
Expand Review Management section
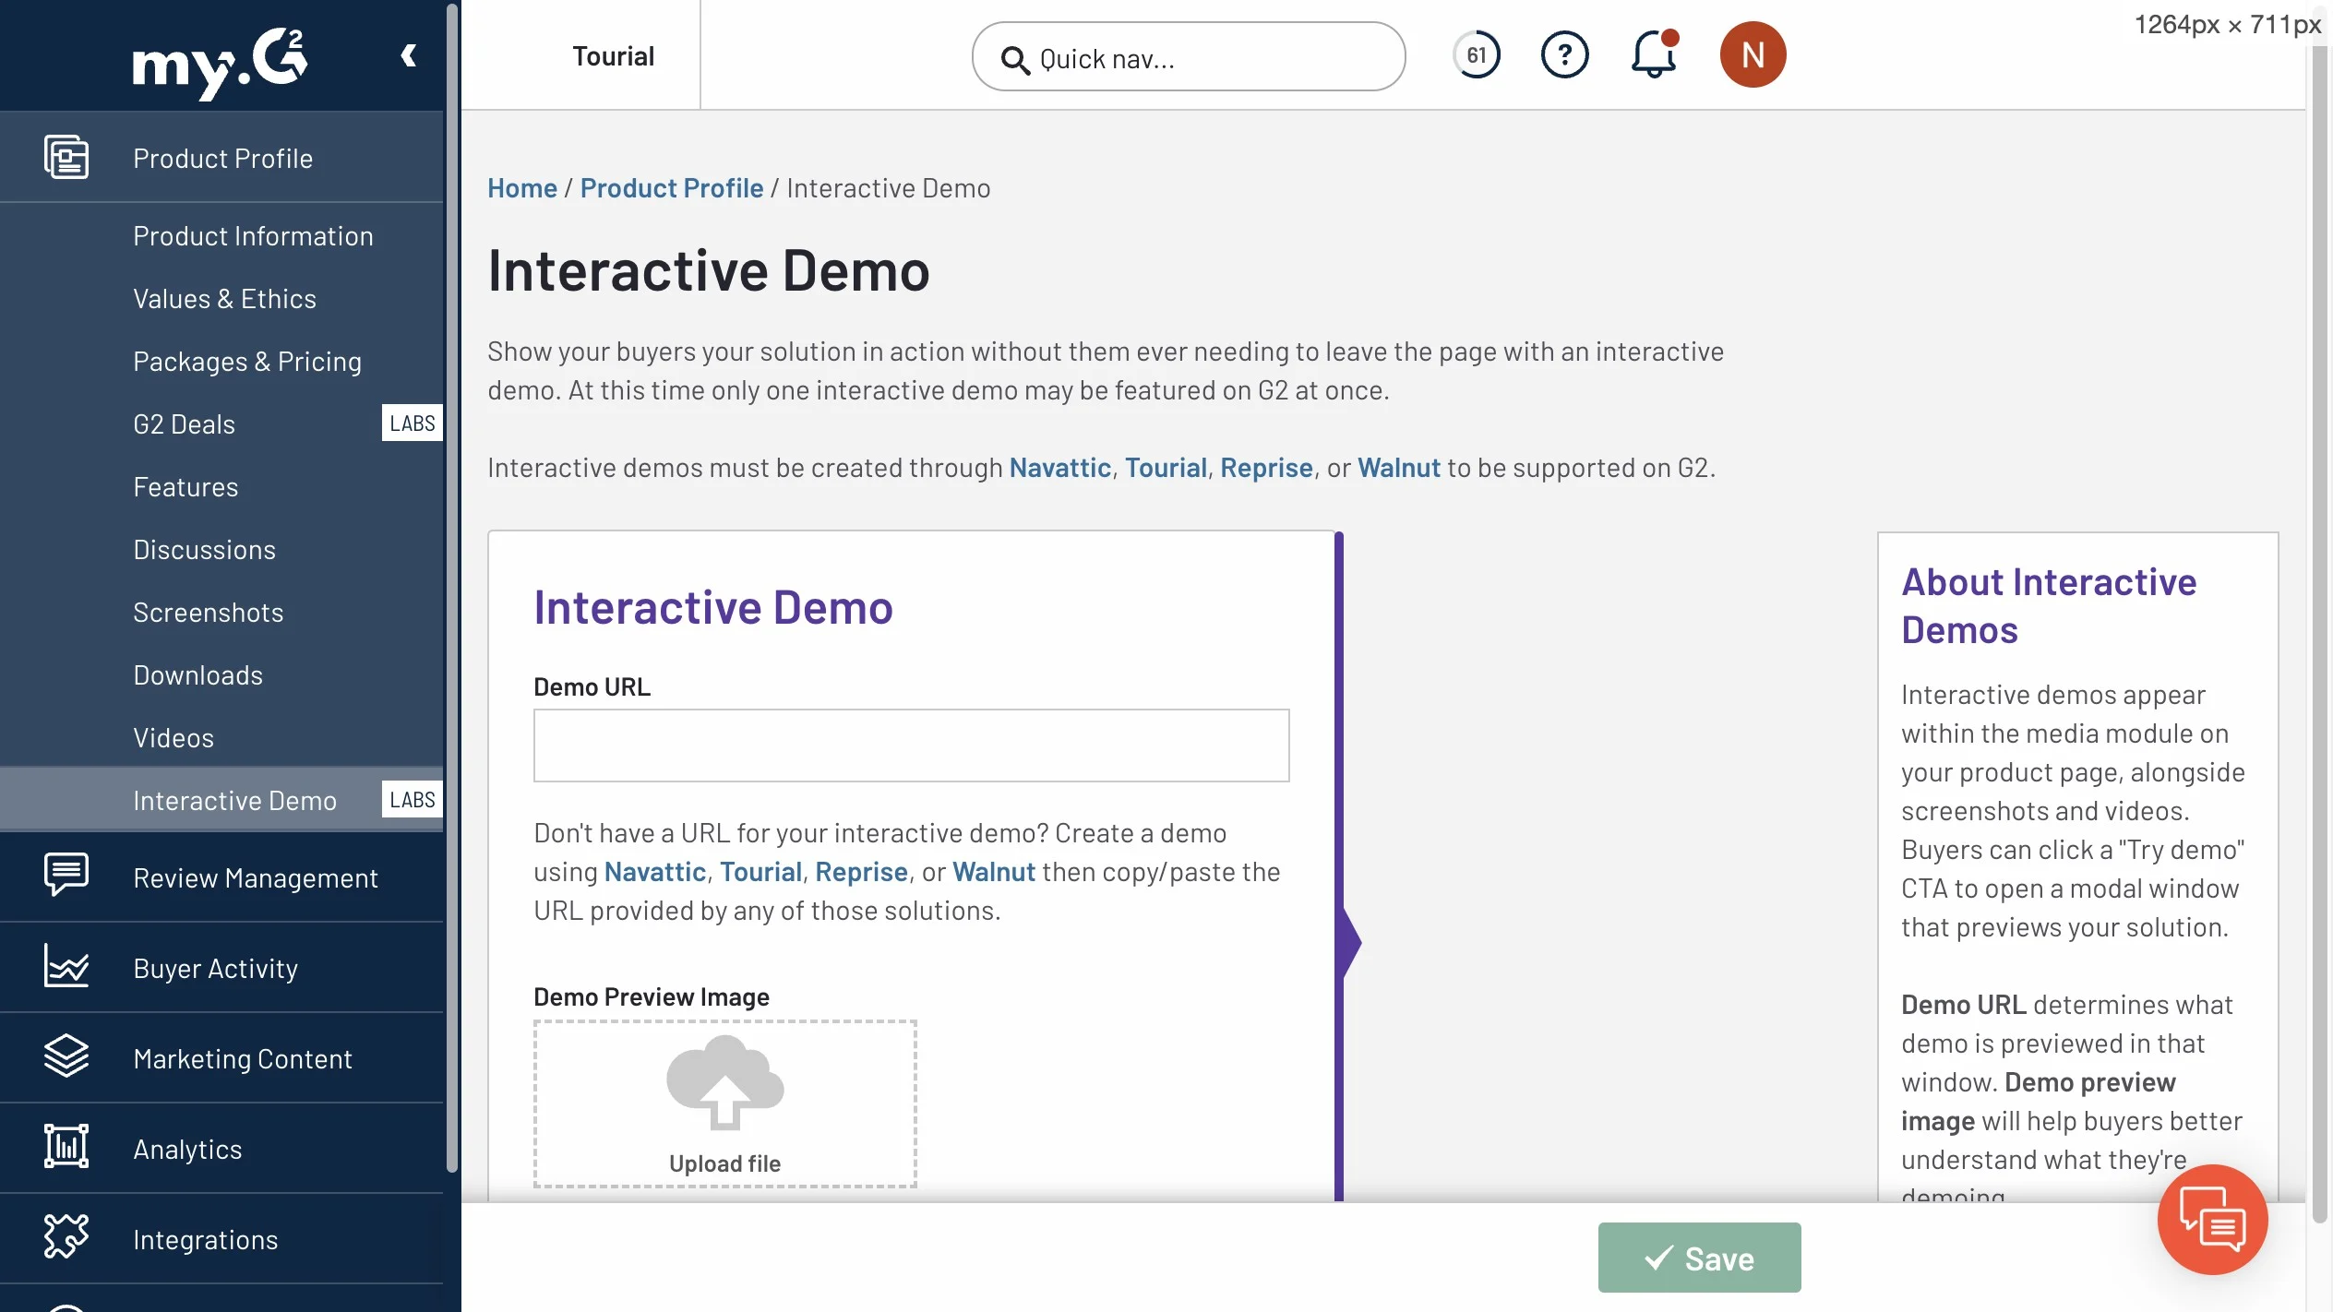click(221, 877)
